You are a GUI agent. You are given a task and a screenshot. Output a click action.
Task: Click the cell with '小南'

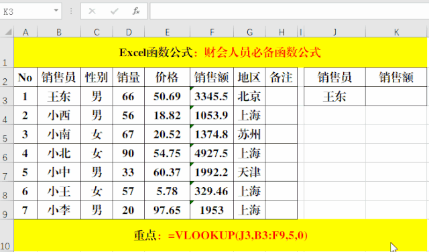pyautogui.click(x=59, y=134)
